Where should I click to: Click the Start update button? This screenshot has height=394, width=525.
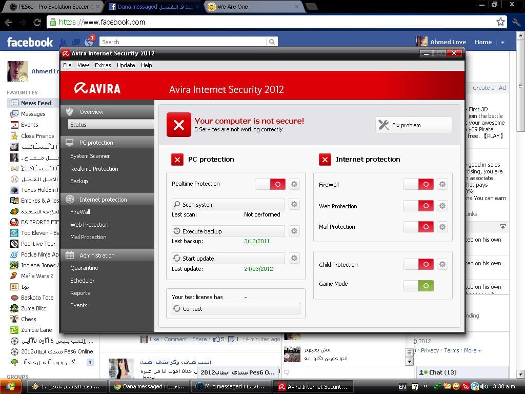(x=228, y=259)
